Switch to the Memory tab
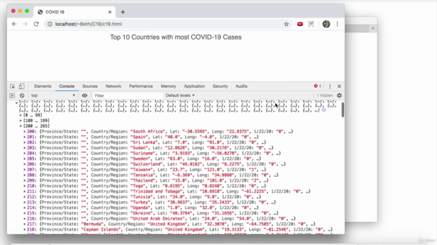 click(x=169, y=86)
